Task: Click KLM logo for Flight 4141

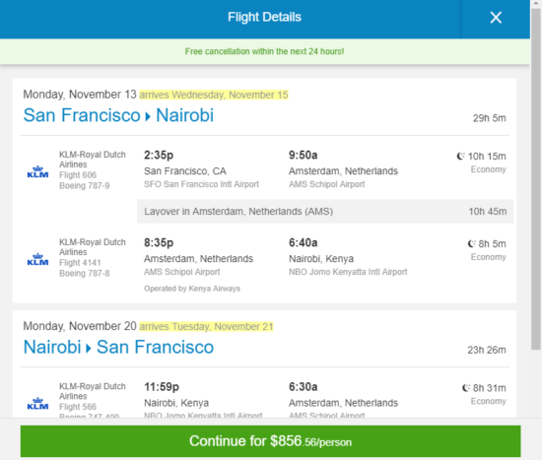Action: coord(37,259)
